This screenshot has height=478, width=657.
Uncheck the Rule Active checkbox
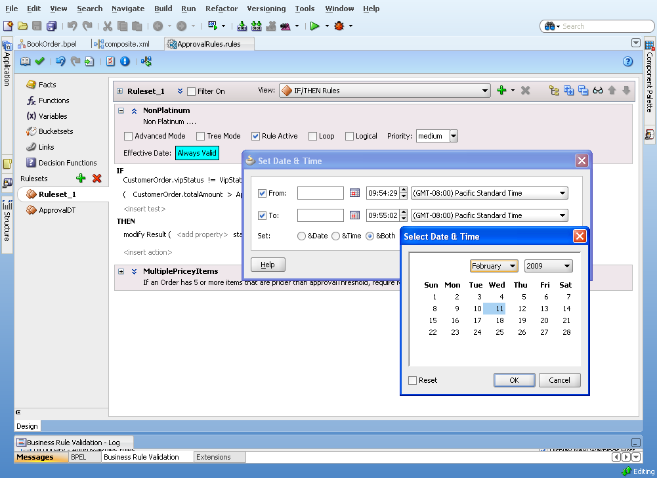[x=255, y=137]
